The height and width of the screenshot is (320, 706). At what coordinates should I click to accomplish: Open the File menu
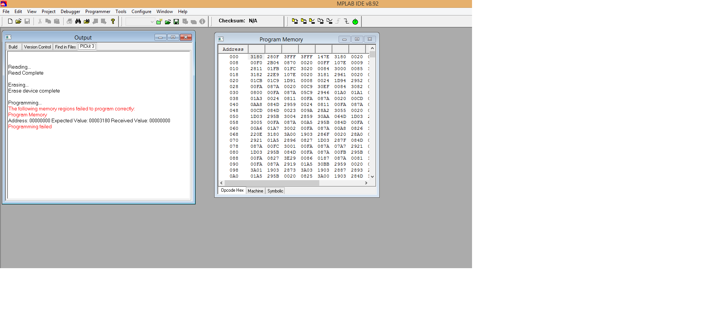tap(6, 12)
